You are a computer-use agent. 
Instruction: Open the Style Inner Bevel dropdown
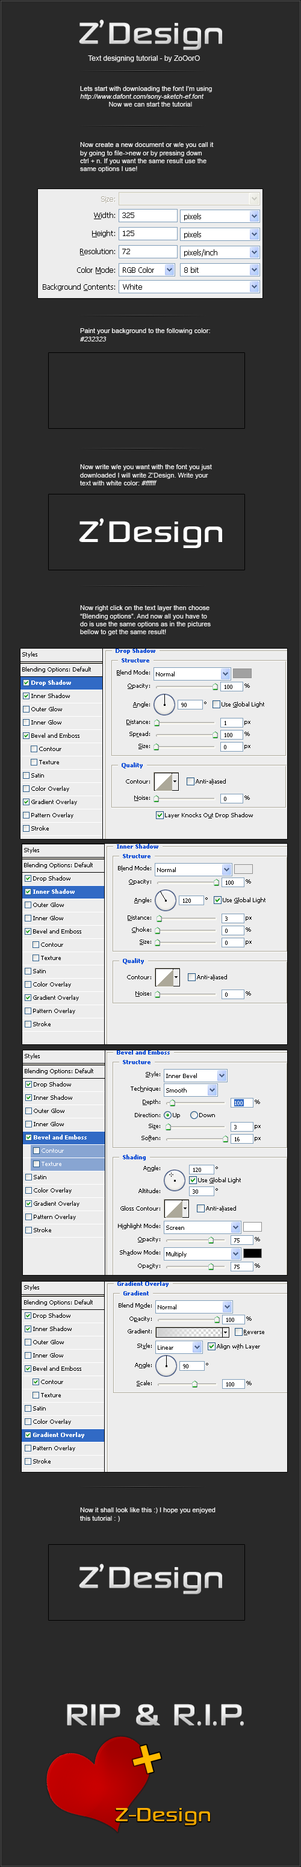coord(195,1076)
